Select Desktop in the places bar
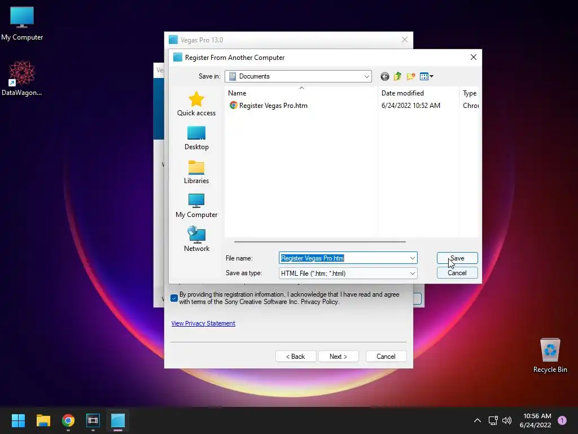Viewport: 578px width, 434px height. pos(196,138)
